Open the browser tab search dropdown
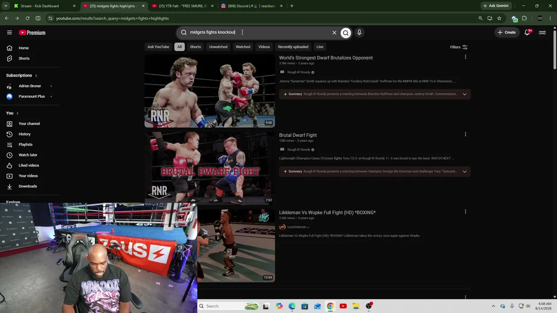Viewport: 557px width, 313px height. pyautogui.click(x=6, y=6)
